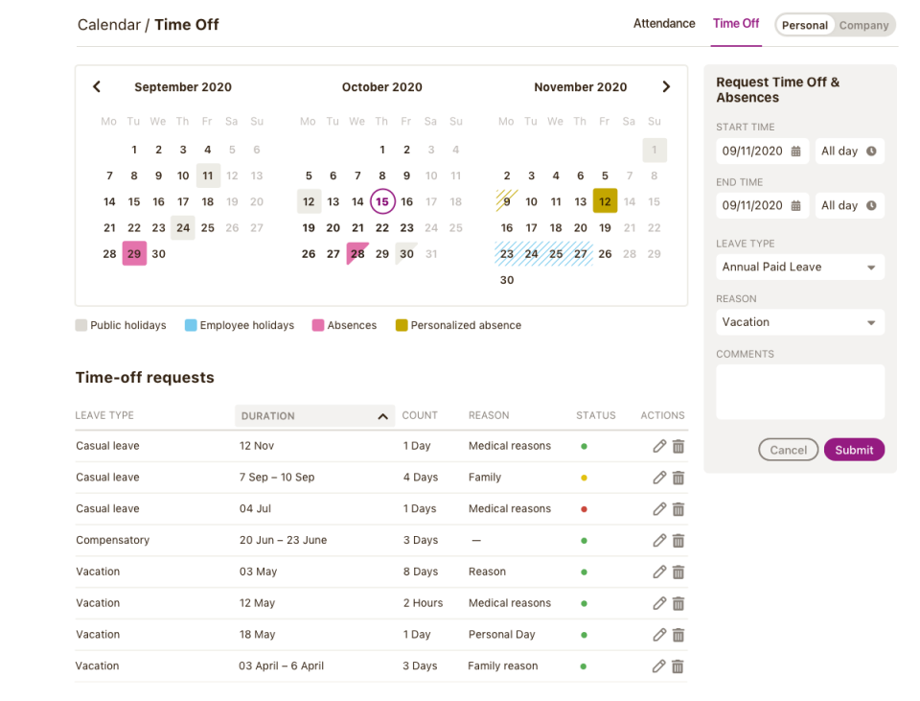Click the red status dot for 04 Jul

tap(584, 509)
